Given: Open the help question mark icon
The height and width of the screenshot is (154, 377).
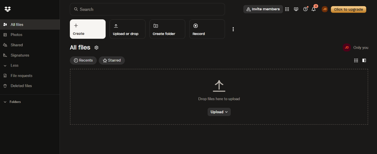Looking at the screenshot, I should coord(305,9).
